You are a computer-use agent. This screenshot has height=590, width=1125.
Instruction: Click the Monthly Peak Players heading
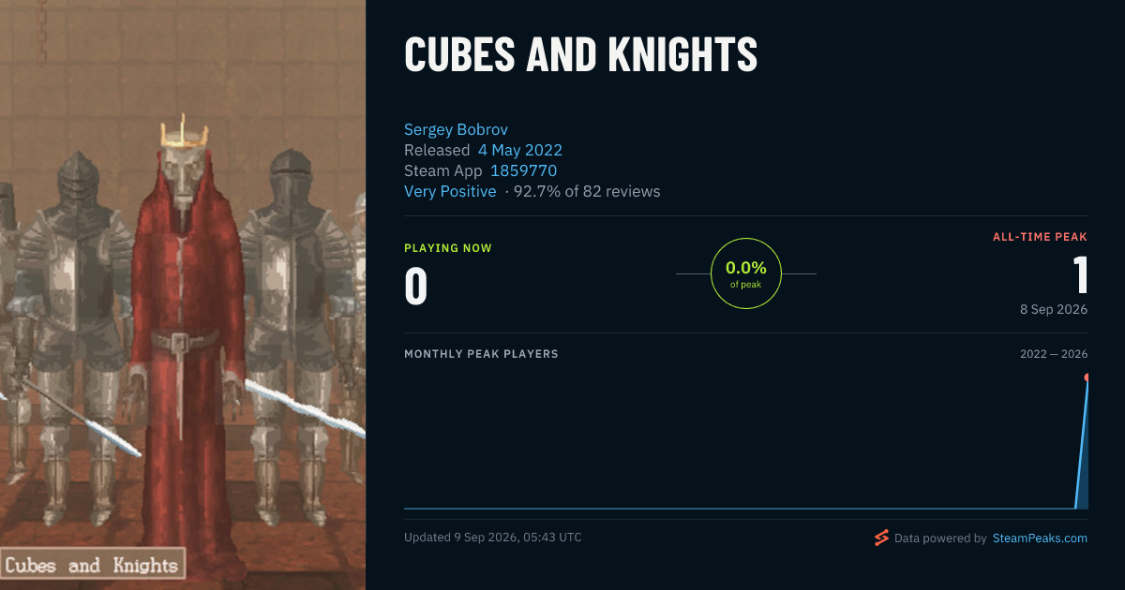[481, 354]
